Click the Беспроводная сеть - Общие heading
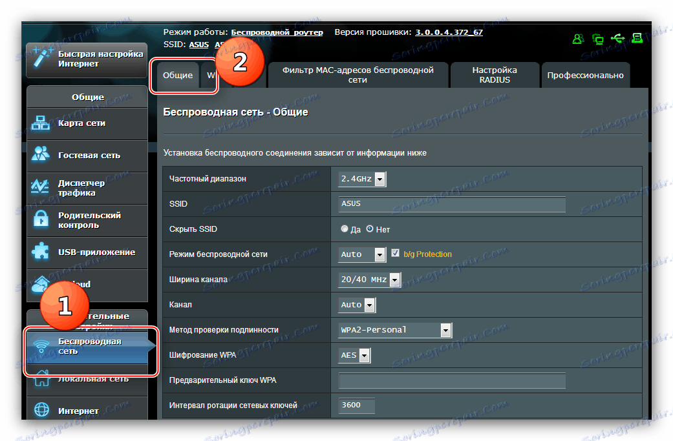The height and width of the screenshot is (441, 673). pos(235,112)
